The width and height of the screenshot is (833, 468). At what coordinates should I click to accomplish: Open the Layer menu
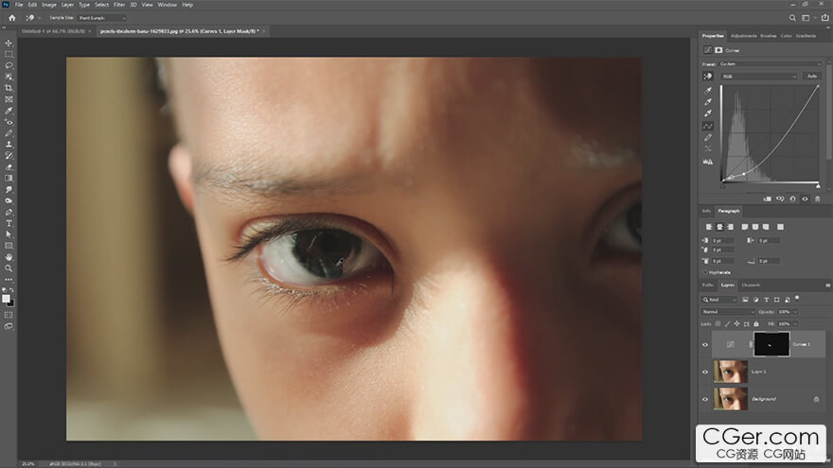(67, 5)
